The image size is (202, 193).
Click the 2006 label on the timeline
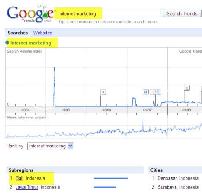107,110
